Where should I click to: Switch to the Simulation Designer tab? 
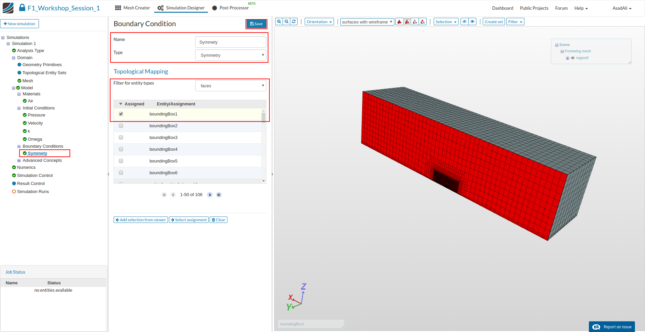point(181,8)
